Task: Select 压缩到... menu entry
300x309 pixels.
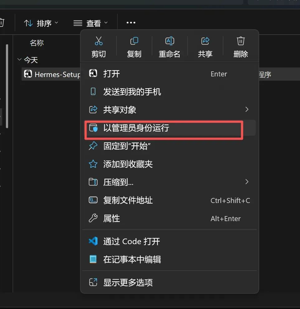Action: click(170, 182)
